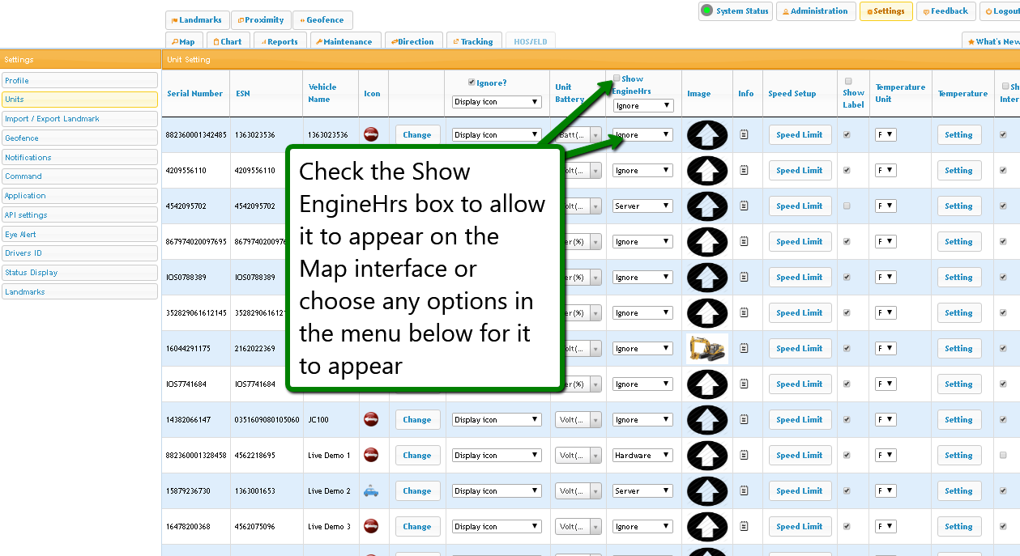Open Info icon for Live Demo 3 row
1020x556 pixels.
(745, 527)
